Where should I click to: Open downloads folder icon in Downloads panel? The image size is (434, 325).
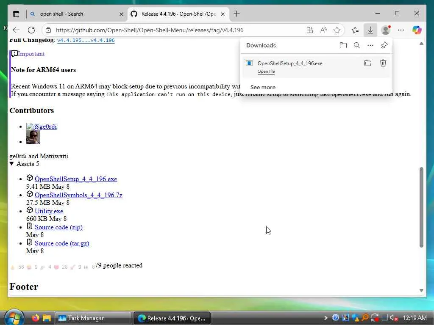click(343, 45)
